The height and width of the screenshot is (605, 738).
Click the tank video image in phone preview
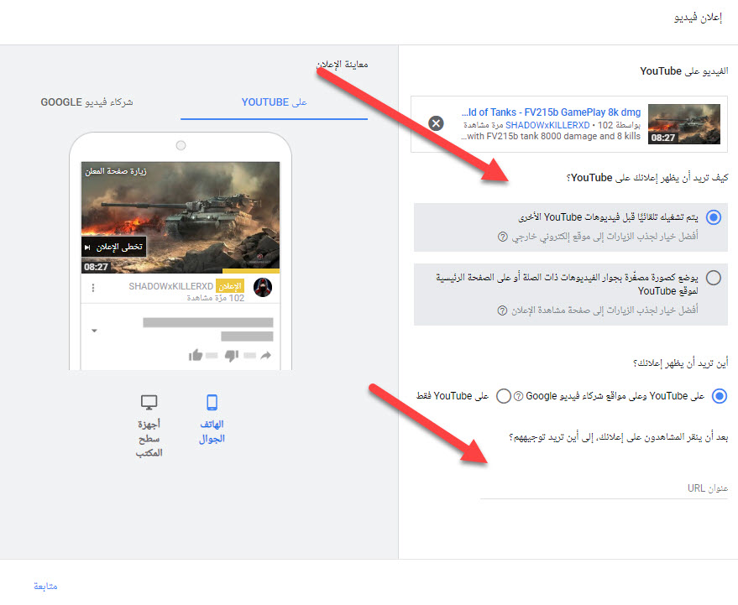point(181,217)
